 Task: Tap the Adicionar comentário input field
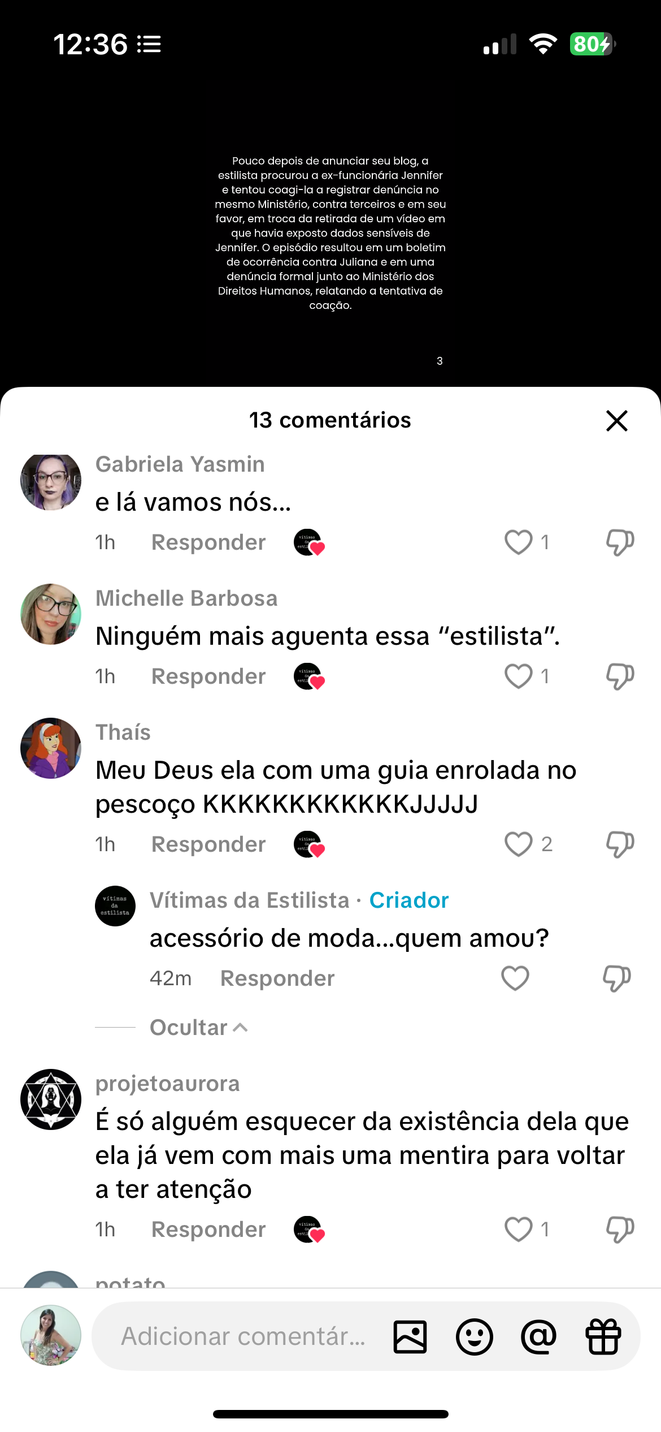[243, 1336]
